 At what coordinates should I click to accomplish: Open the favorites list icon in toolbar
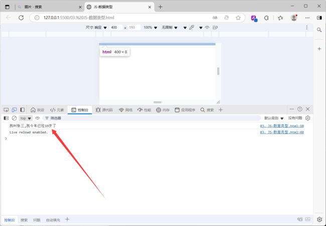pos(280,18)
